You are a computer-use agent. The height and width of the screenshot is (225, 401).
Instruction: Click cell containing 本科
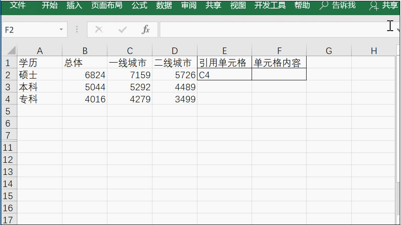40,87
